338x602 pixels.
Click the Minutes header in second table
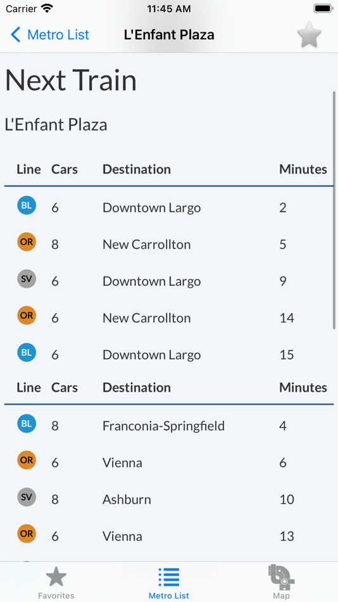(303, 387)
